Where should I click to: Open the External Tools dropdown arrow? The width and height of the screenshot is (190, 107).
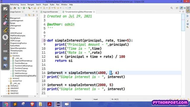(32, 8)
